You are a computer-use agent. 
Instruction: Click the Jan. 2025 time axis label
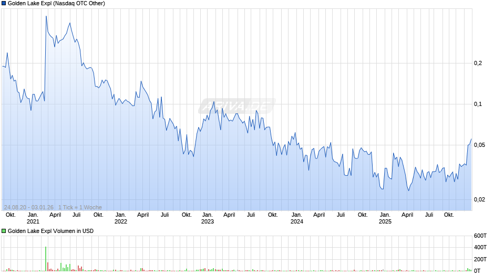tap(385, 218)
